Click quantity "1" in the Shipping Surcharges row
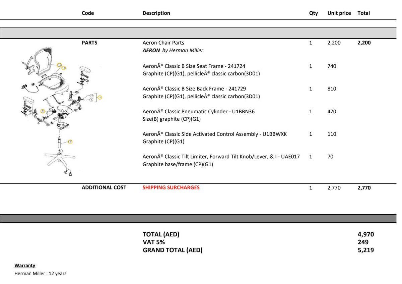The height and width of the screenshot is (284, 402). tap(311, 188)
